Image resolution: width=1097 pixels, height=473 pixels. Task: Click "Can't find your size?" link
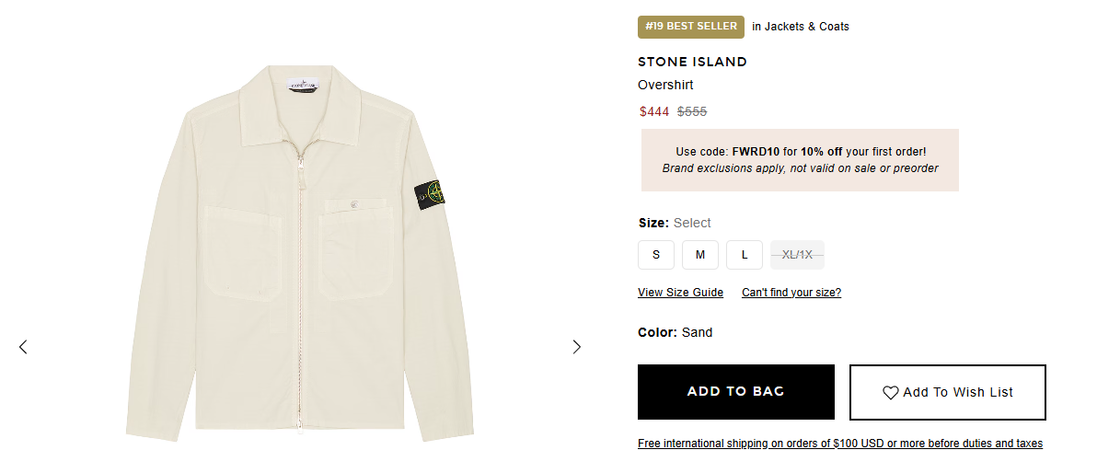point(791,293)
